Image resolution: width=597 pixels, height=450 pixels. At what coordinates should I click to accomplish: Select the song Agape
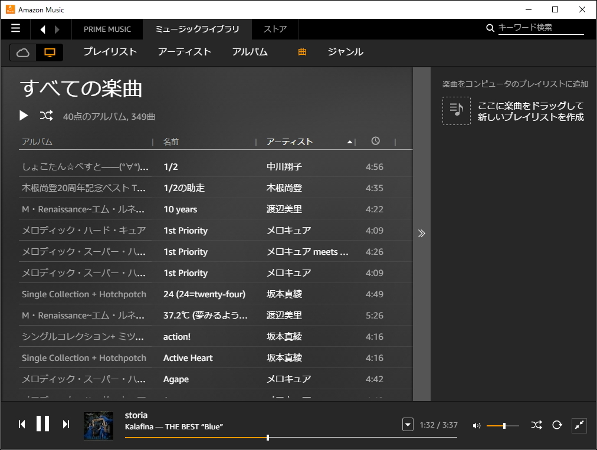(x=215, y=379)
